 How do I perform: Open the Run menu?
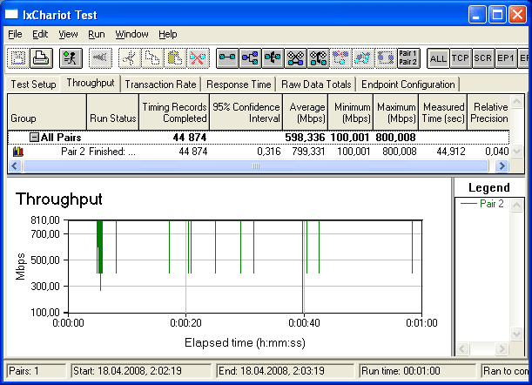tap(97, 34)
